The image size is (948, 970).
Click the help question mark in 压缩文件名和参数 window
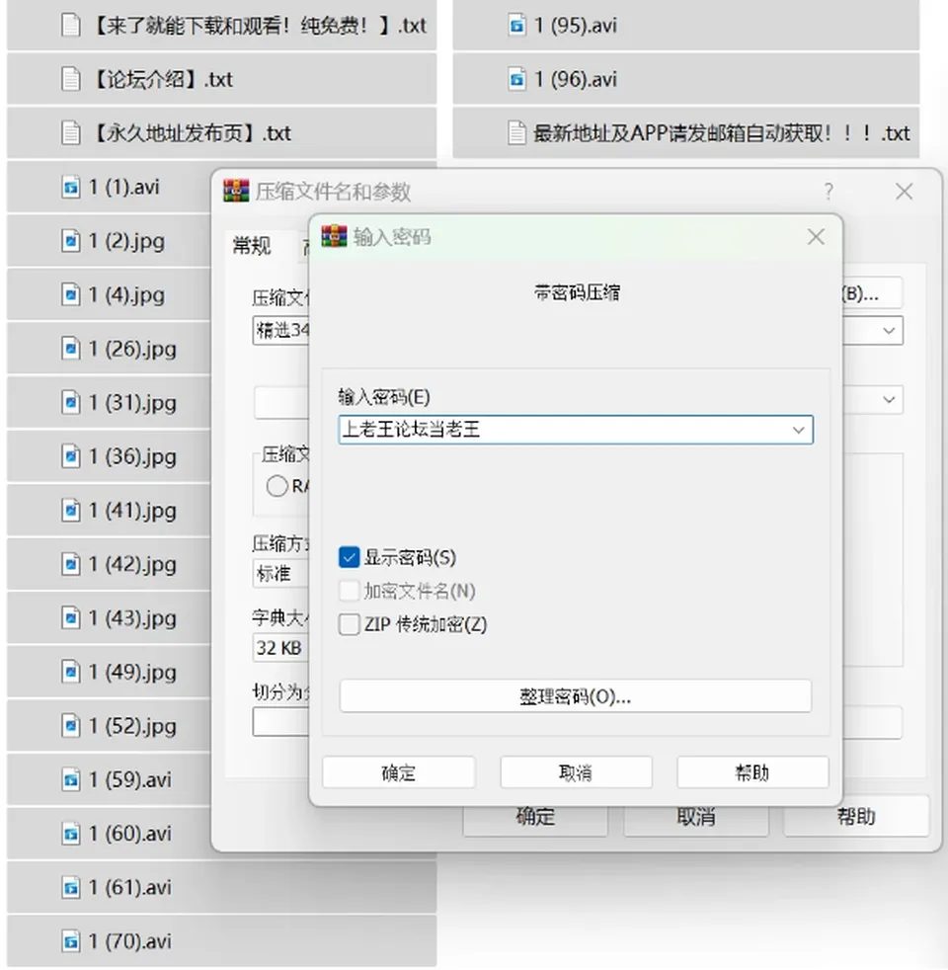click(x=829, y=192)
